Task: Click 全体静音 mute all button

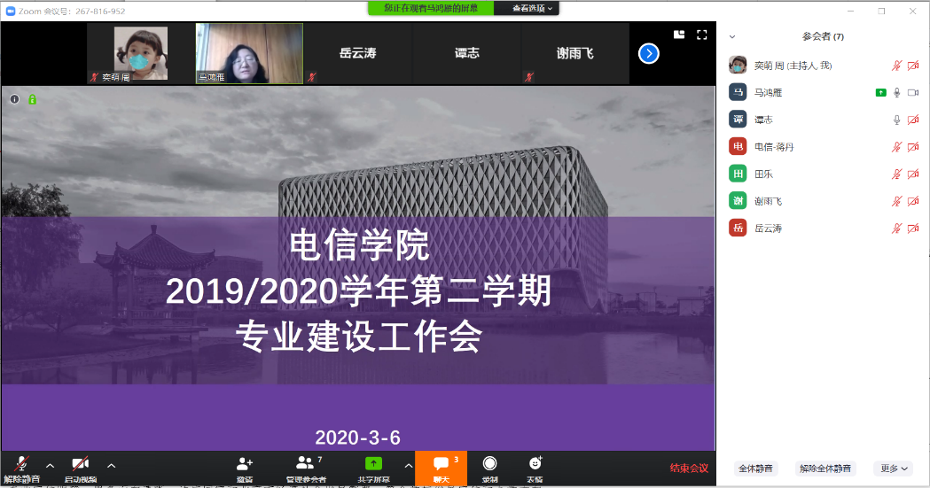Action: [x=755, y=469]
